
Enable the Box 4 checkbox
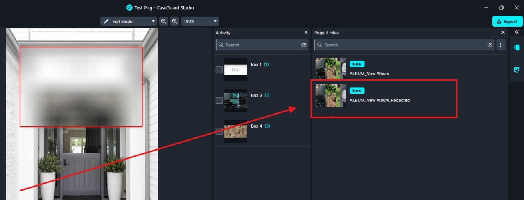219,131
